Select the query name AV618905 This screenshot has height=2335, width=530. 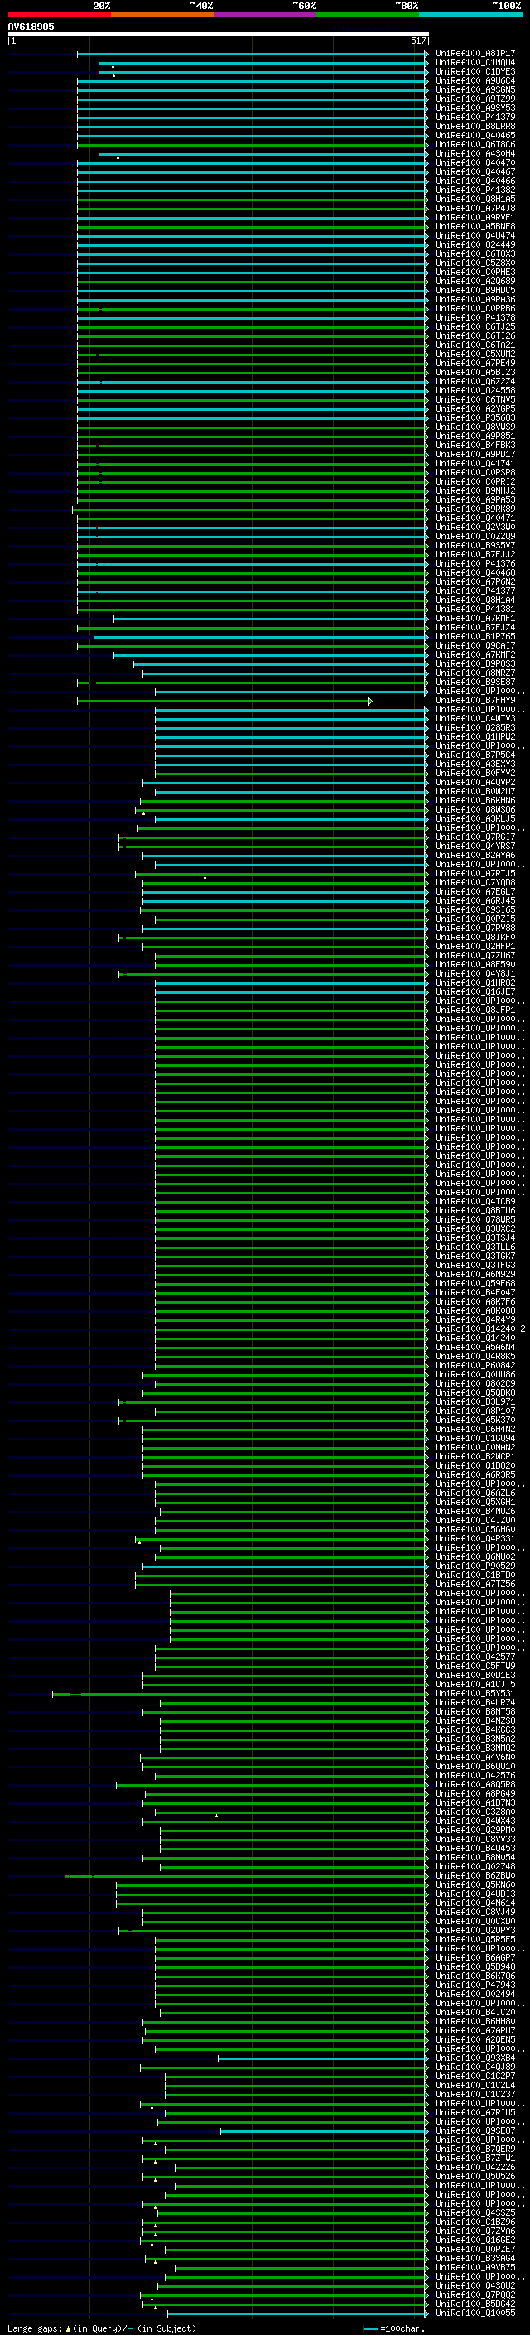[x=31, y=27]
